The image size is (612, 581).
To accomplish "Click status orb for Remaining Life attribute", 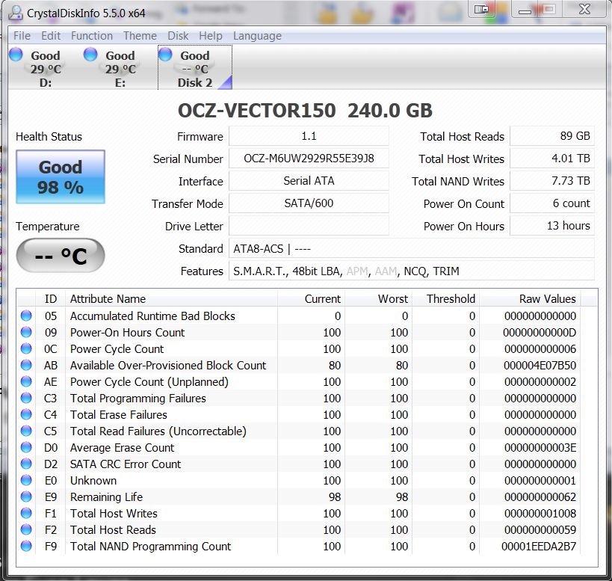I will [27, 497].
